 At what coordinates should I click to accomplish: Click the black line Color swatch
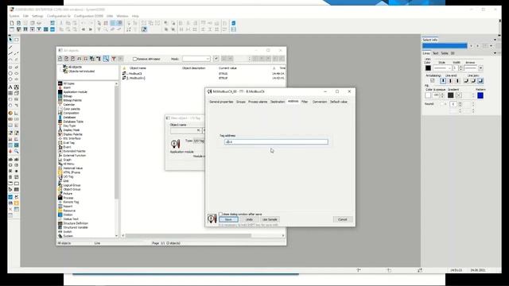click(x=428, y=68)
